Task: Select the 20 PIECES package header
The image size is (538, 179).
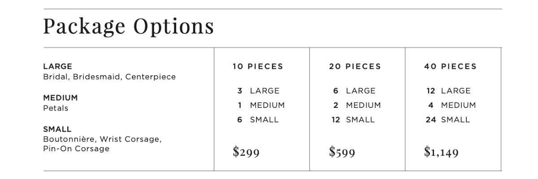Action: 355,67
